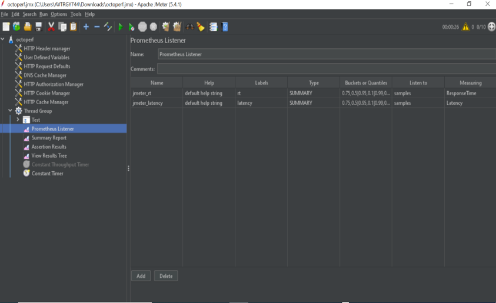Select View Results Tree node
Viewport: 496px width, 303px height.
pyautogui.click(x=49, y=155)
